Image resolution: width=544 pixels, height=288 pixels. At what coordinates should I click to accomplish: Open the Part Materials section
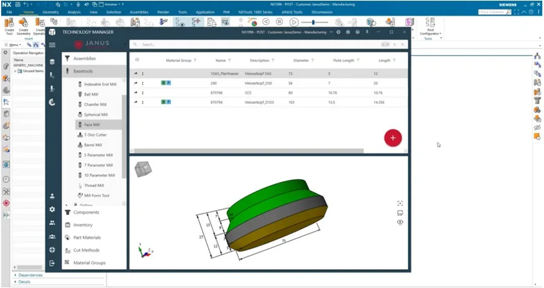pyautogui.click(x=94, y=238)
